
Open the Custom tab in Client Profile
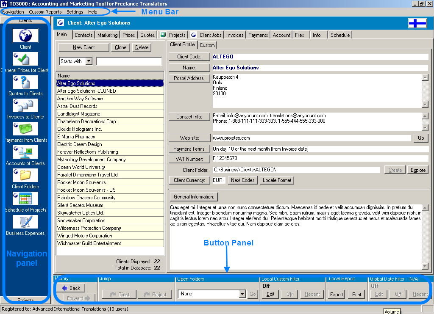(x=207, y=45)
